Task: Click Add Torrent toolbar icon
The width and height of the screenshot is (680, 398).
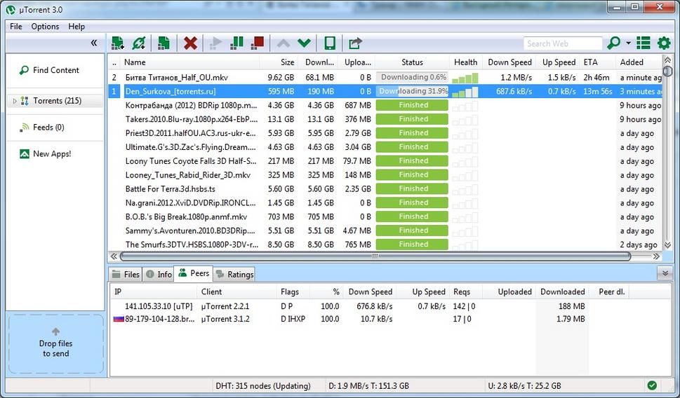Action: coord(117,43)
